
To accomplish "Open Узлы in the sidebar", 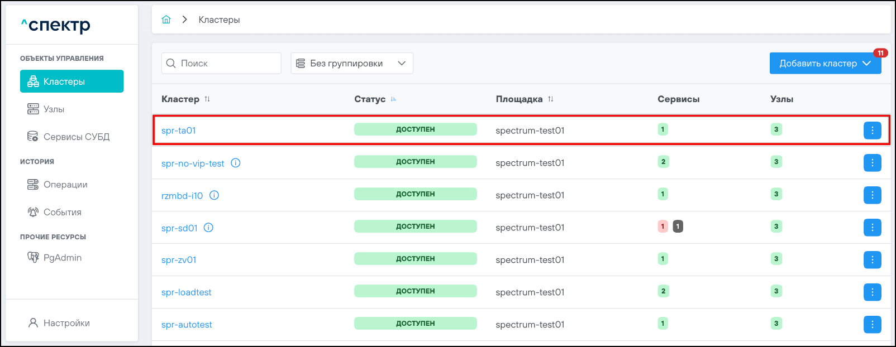I will click(x=54, y=109).
